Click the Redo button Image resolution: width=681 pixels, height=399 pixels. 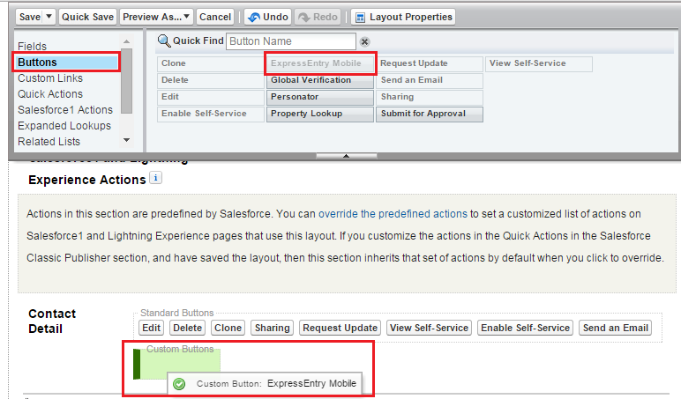point(318,17)
